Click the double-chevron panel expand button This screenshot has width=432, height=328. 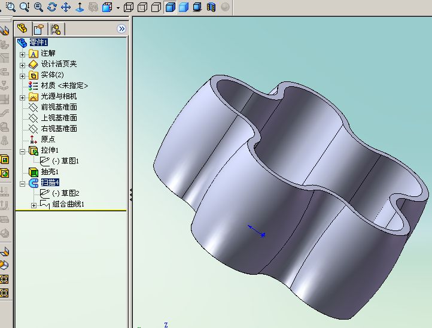121,29
